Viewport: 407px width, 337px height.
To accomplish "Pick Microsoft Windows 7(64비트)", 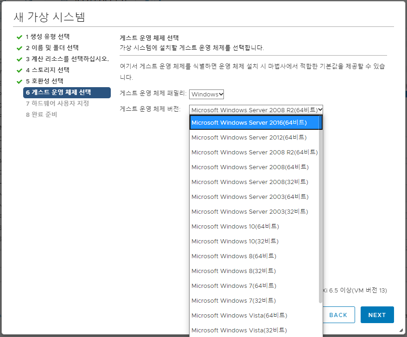I will tap(254, 286).
